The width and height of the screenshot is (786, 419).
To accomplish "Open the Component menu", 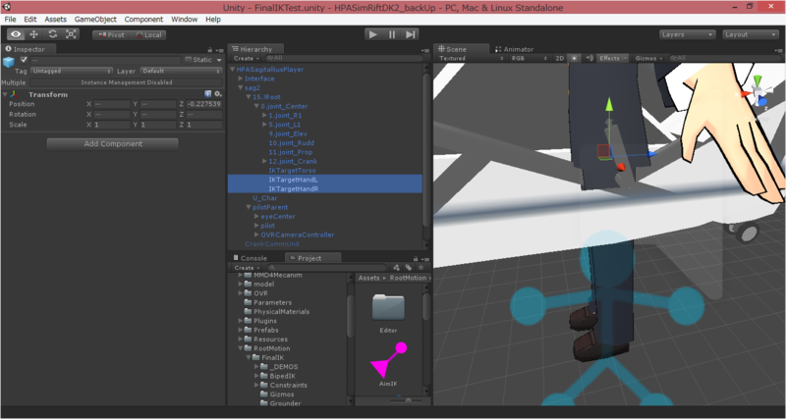I will point(143,19).
